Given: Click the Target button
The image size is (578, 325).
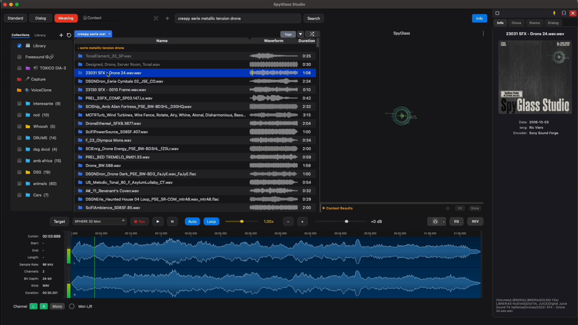Looking at the screenshot, I should (59, 221).
